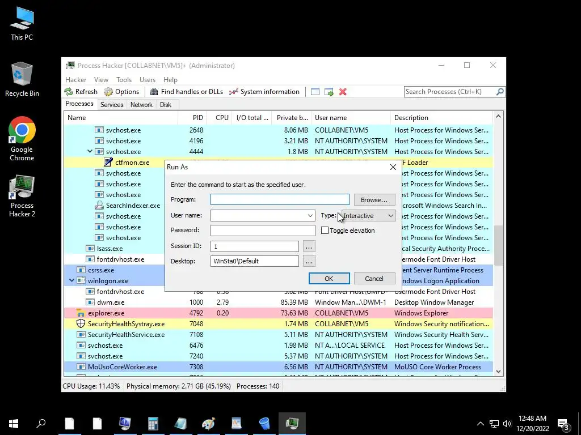Open the View menu
The image size is (581, 435).
pos(101,79)
